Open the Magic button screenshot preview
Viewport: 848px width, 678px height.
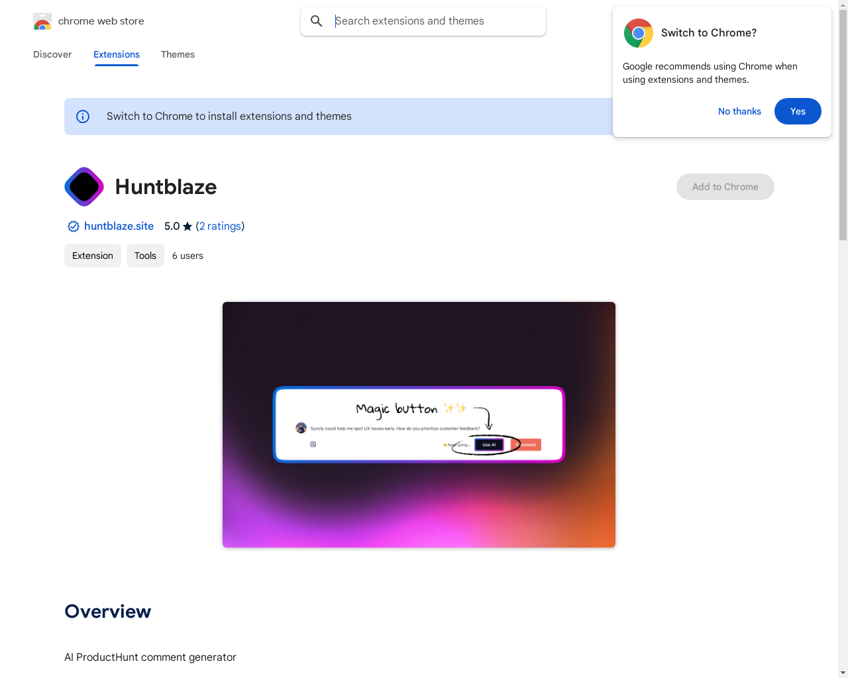419,424
